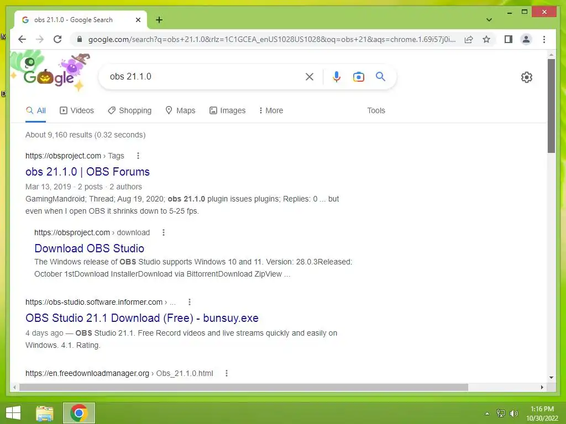The height and width of the screenshot is (424, 566).
Task: Open the search Tools options
Action: pos(376,110)
